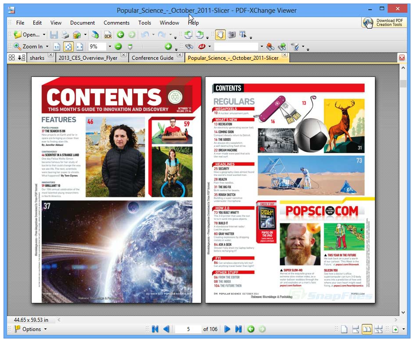Open the View menu
The width and height of the screenshot is (414, 342).
coord(56,23)
